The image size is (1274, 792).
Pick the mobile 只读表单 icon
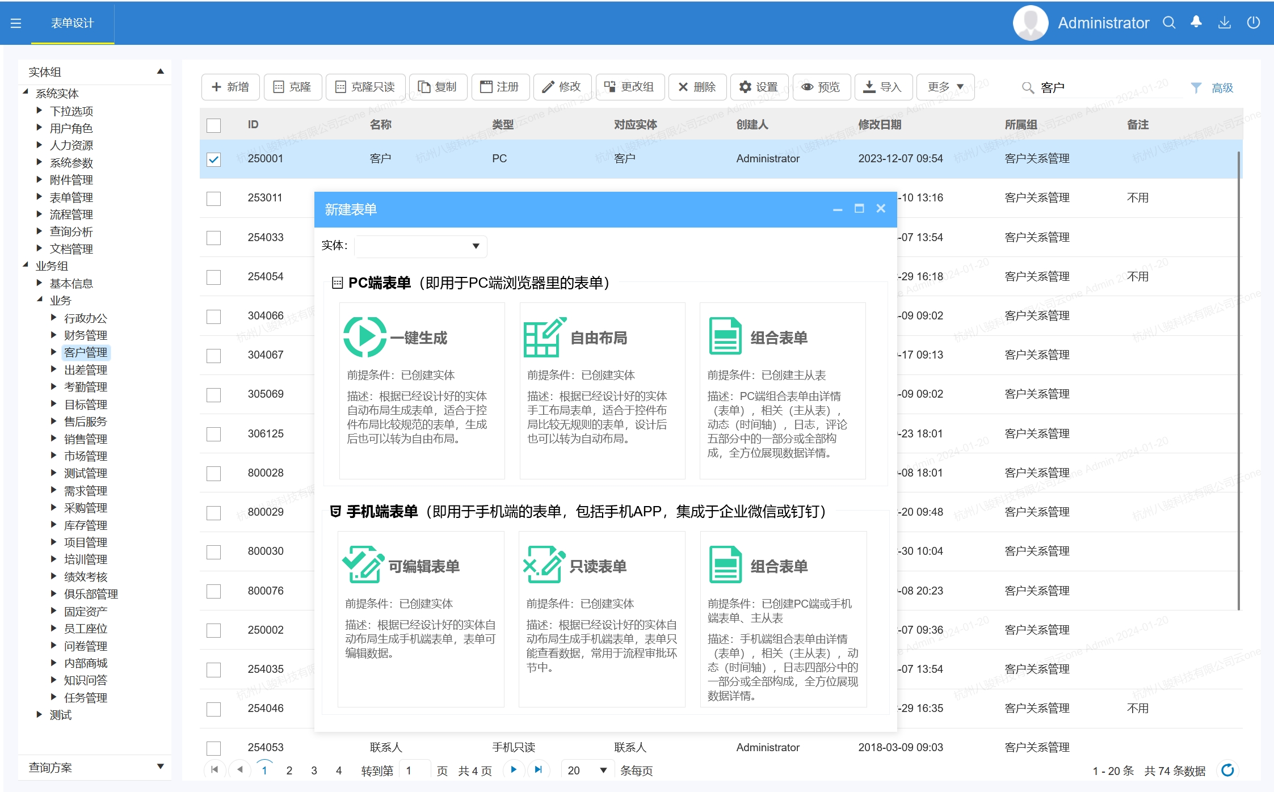[x=544, y=565]
